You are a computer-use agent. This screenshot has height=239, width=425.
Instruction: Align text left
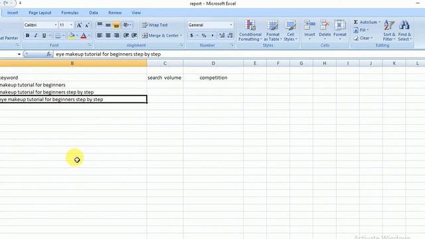100,35
